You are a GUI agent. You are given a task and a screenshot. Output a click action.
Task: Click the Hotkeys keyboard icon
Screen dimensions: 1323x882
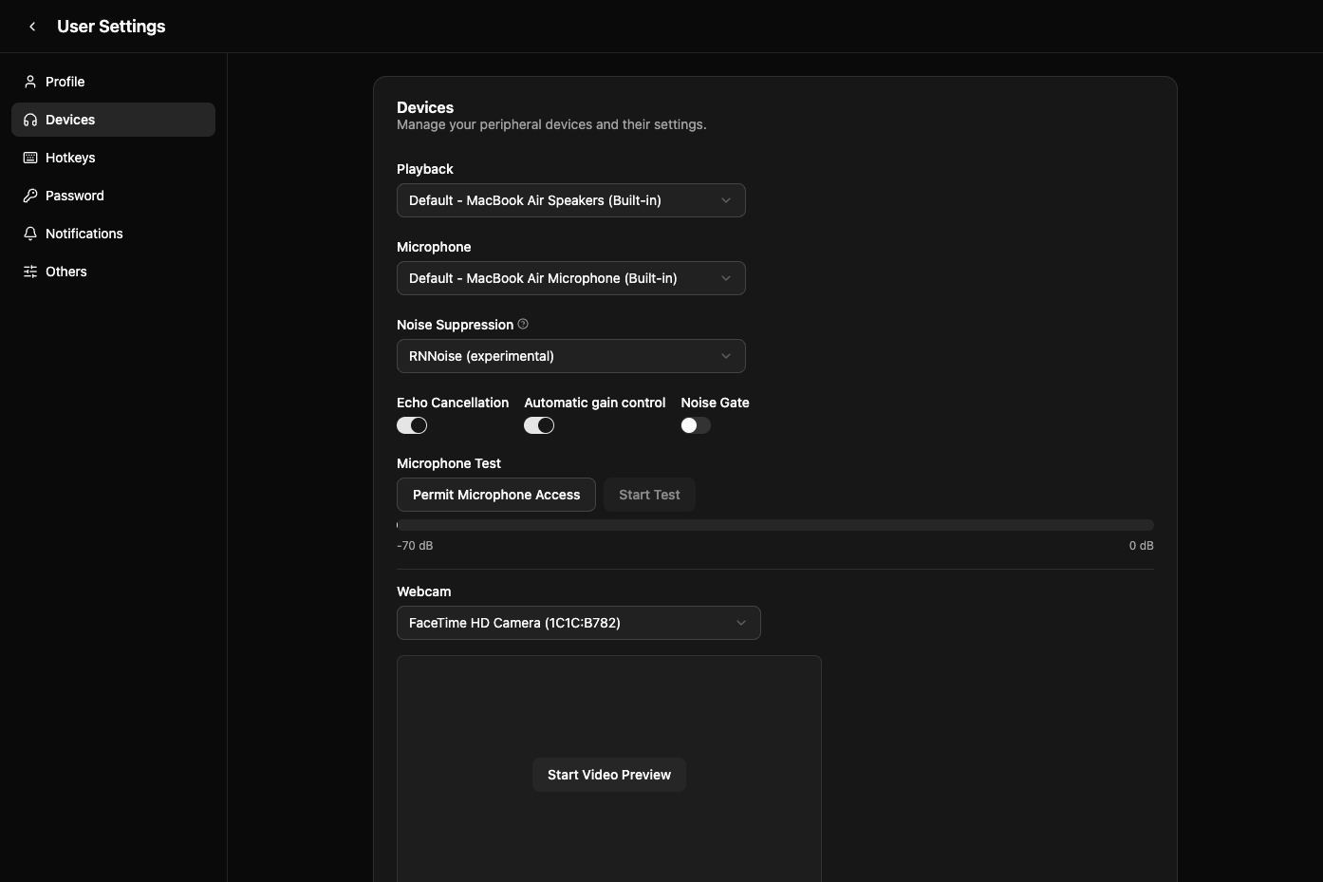click(x=30, y=158)
